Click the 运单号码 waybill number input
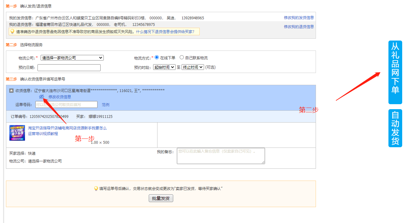The width and height of the screenshot is (415, 223). click(x=66, y=104)
